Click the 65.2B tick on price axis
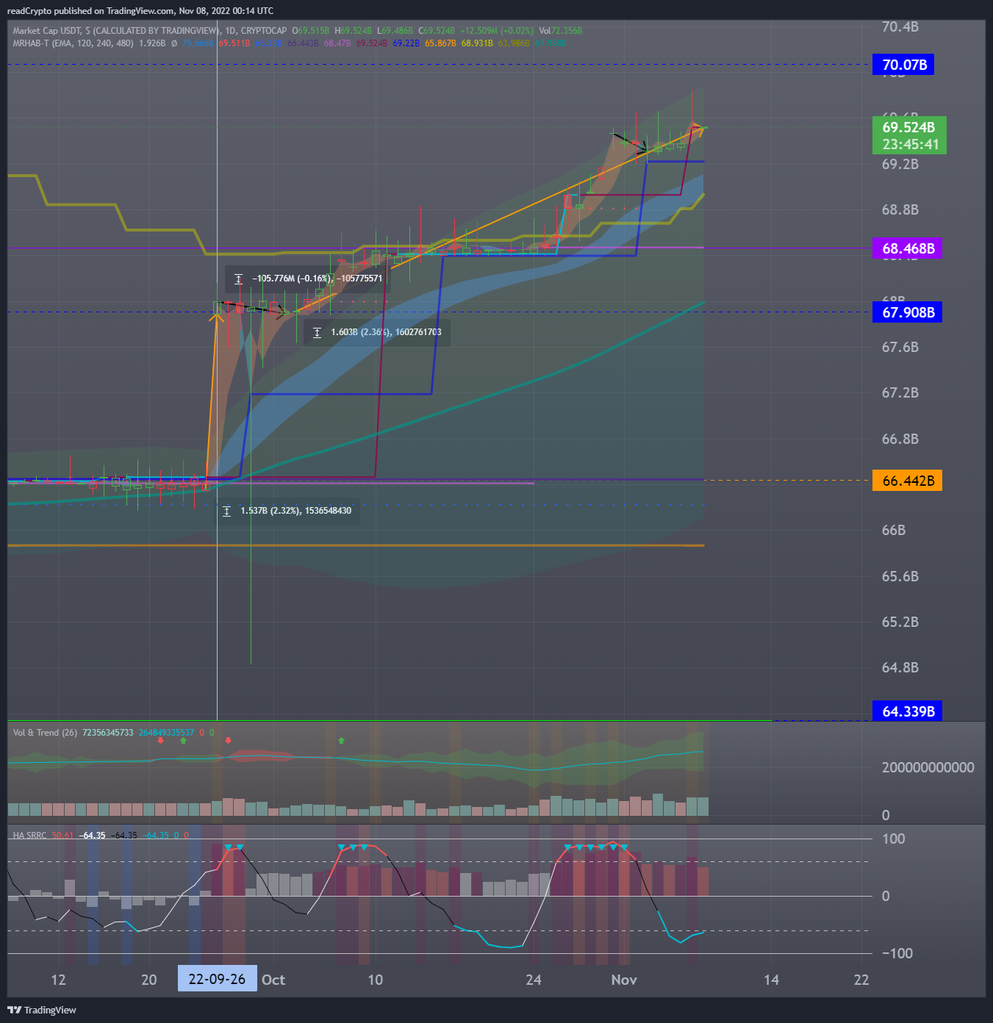The width and height of the screenshot is (993, 1023). coord(900,622)
